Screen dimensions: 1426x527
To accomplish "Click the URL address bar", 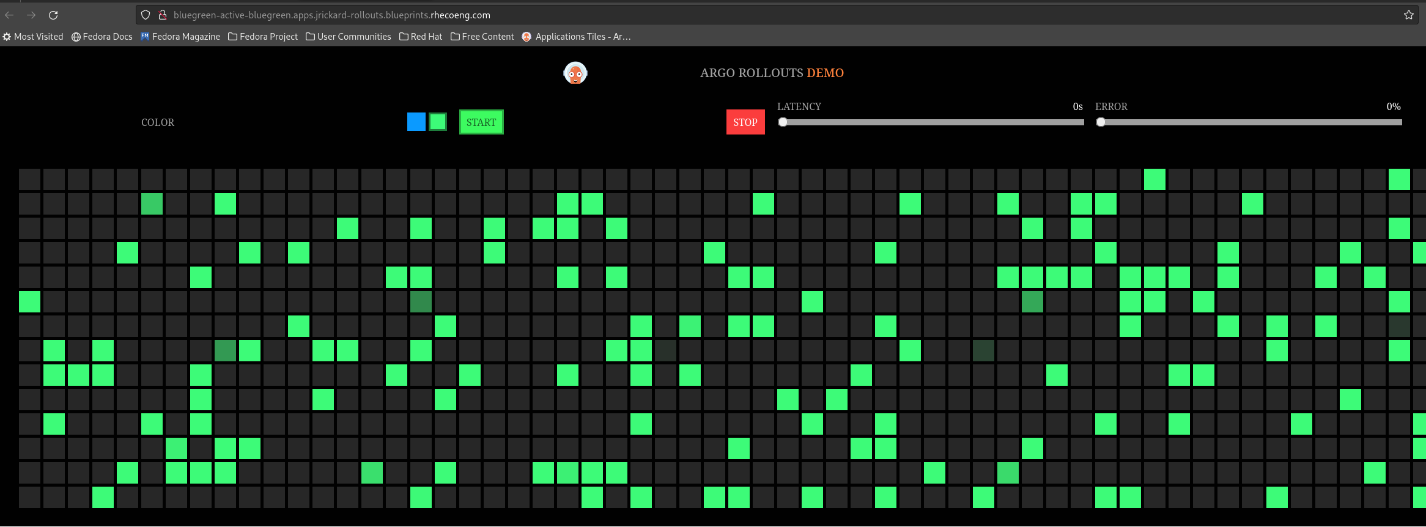I will coord(734,15).
